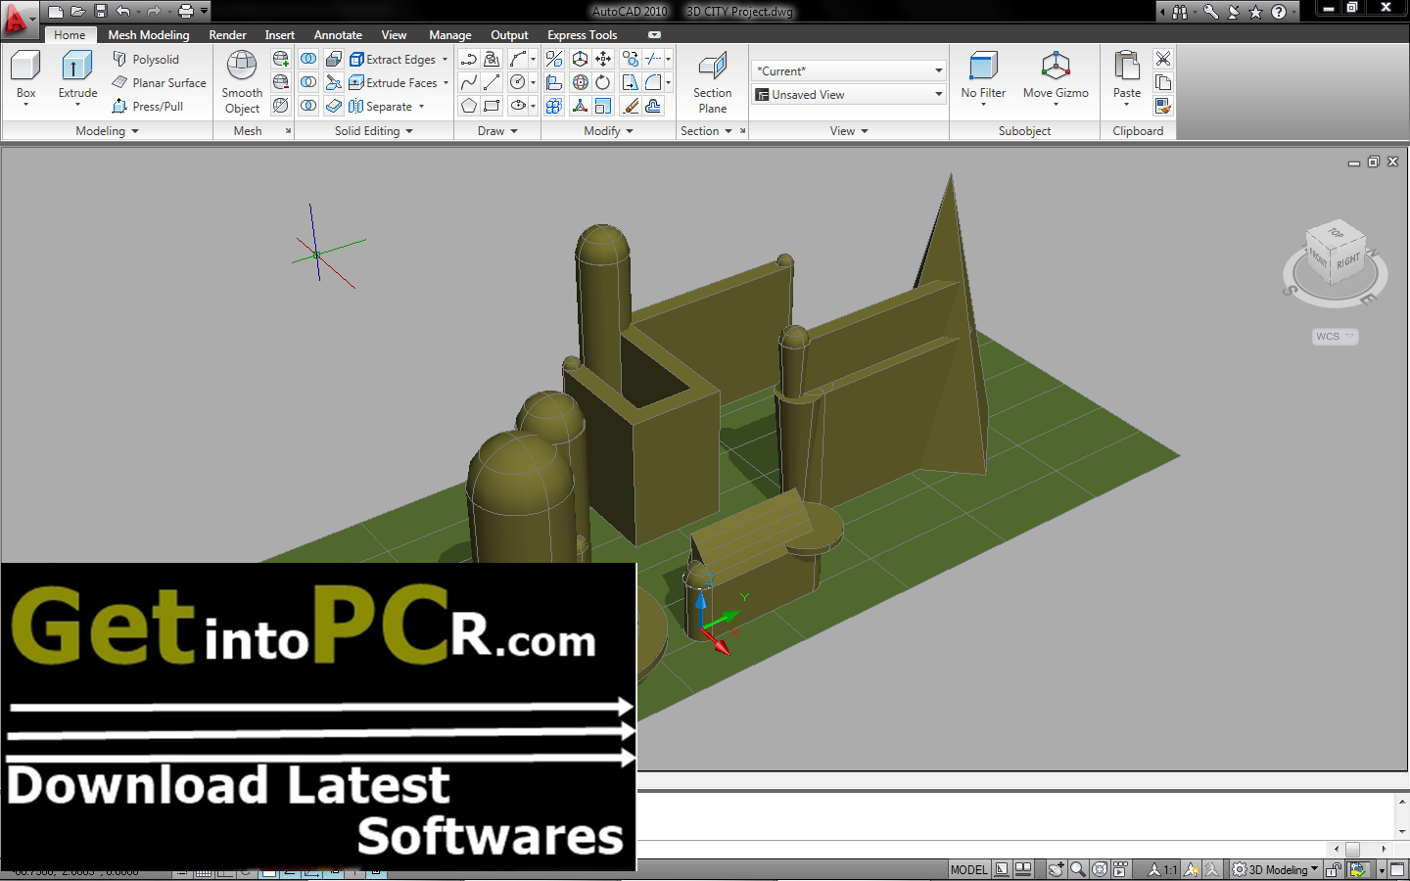Select the Rectangle draw tool
The height and width of the screenshot is (881, 1410).
tap(492, 107)
